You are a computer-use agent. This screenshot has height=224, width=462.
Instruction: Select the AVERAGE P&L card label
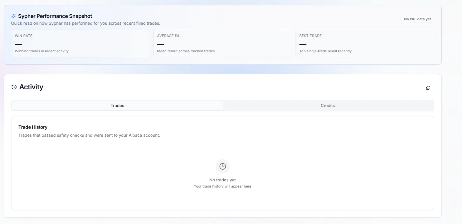tap(169, 36)
